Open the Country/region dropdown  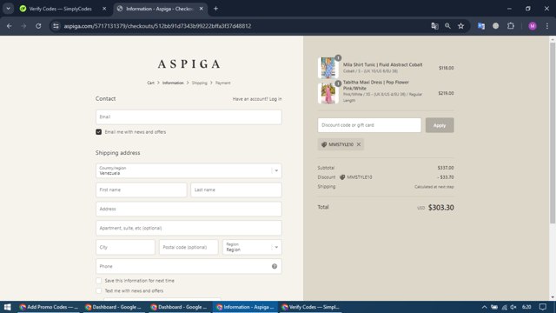click(189, 170)
